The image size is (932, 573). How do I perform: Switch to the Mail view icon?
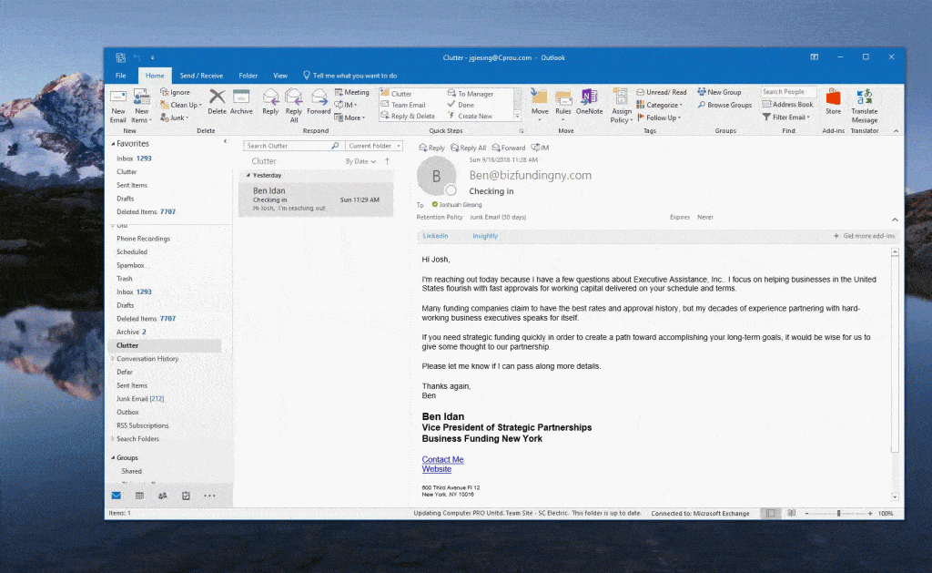pos(116,496)
